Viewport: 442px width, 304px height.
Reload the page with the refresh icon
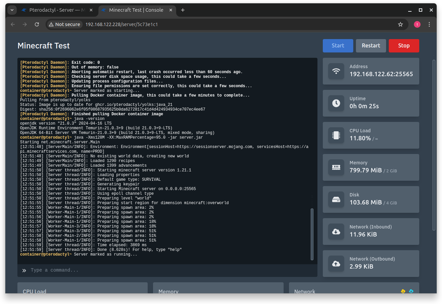coord(37,24)
